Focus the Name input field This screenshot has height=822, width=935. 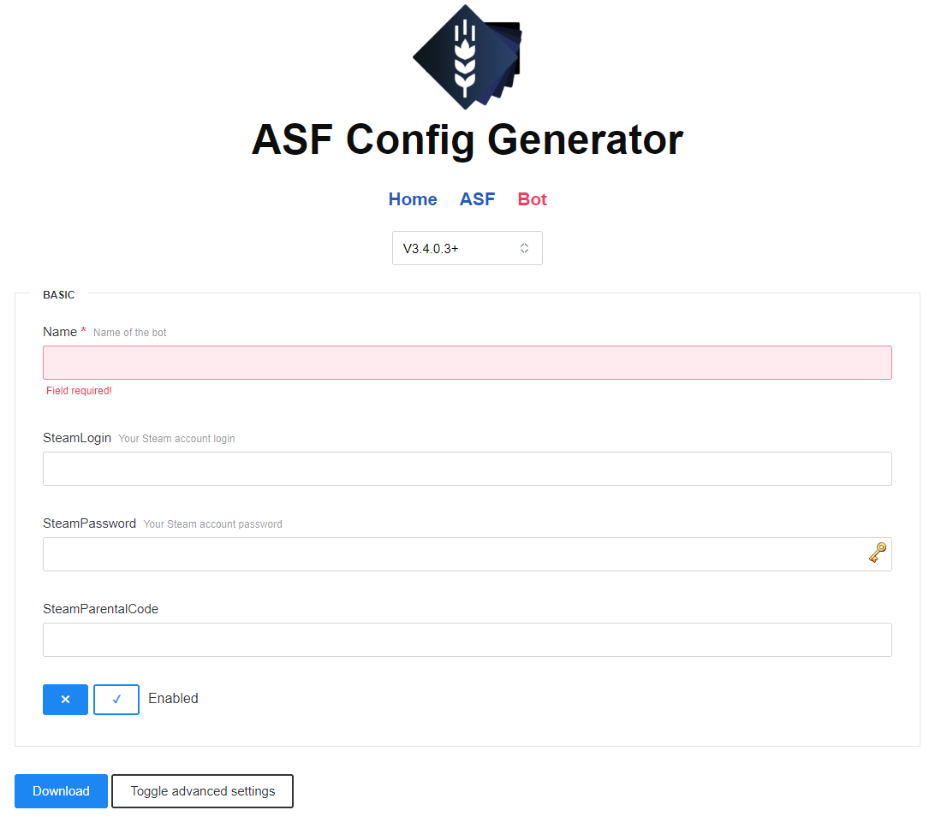pos(467,363)
